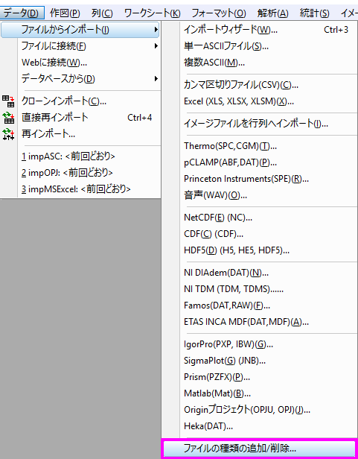This screenshot has width=358, height=459.
Task: Open the 列(C) menu
Action: (x=102, y=13)
